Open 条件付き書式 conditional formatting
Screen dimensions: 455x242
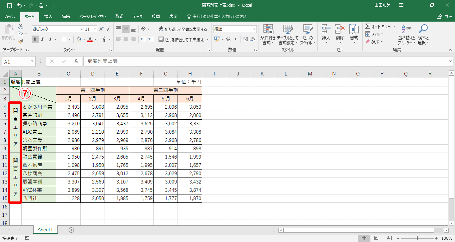pyautogui.click(x=268, y=34)
